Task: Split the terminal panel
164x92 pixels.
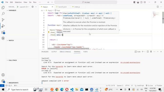Action: coord(148,52)
